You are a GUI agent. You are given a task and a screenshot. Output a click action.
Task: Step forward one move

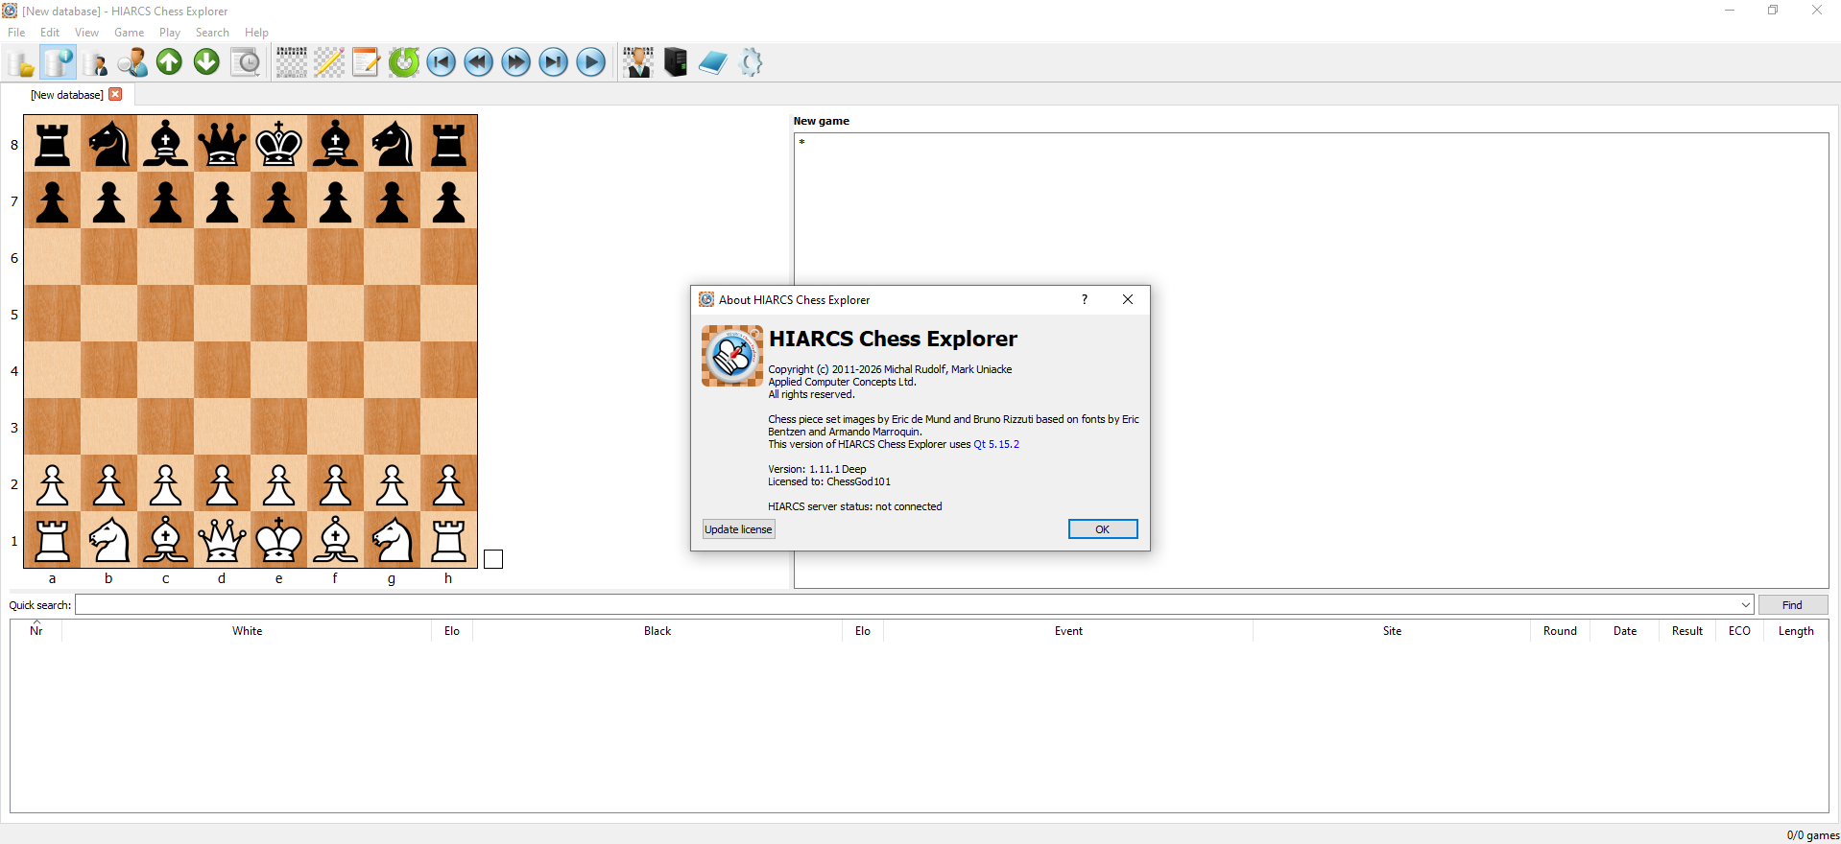pos(516,63)
